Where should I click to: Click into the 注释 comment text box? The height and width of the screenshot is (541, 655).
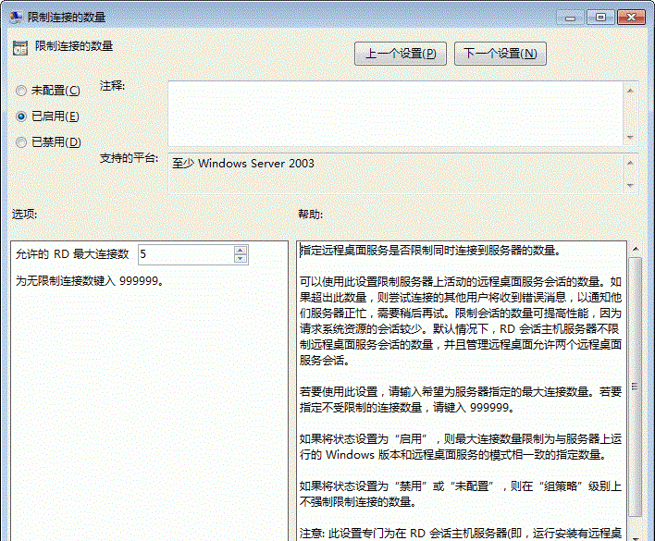(395, 114)
